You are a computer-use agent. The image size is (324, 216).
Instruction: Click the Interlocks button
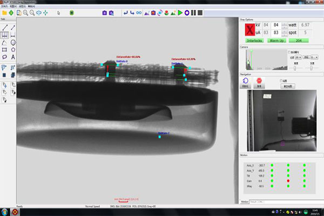(x=254, y=40)
